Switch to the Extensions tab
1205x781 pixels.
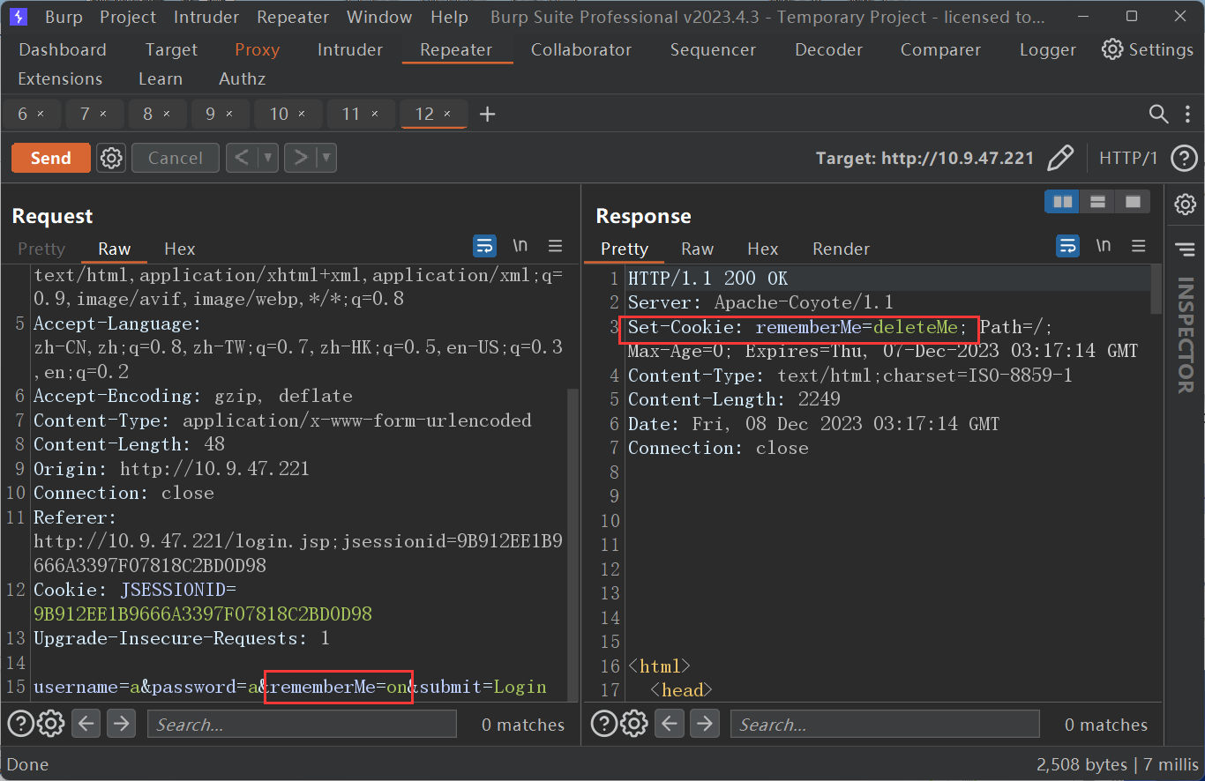(x=60, y=78)
